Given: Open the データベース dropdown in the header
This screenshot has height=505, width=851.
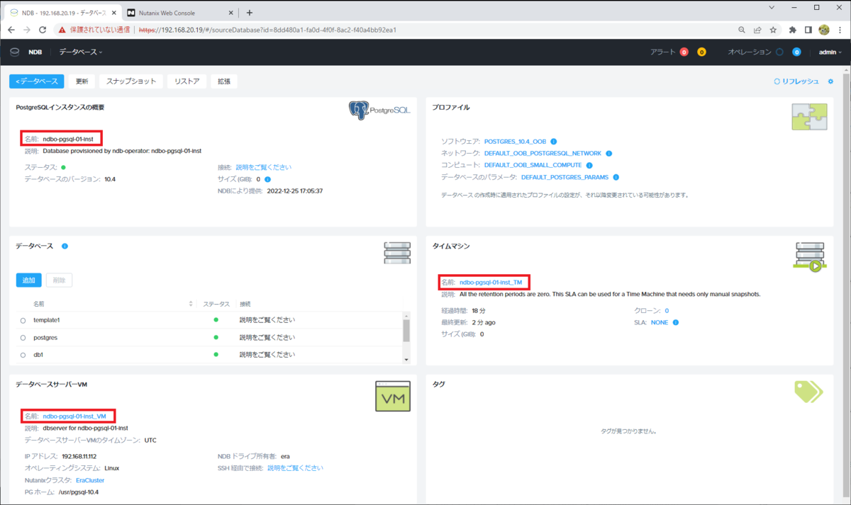Looking at the screenshot, I should [80, 52].
